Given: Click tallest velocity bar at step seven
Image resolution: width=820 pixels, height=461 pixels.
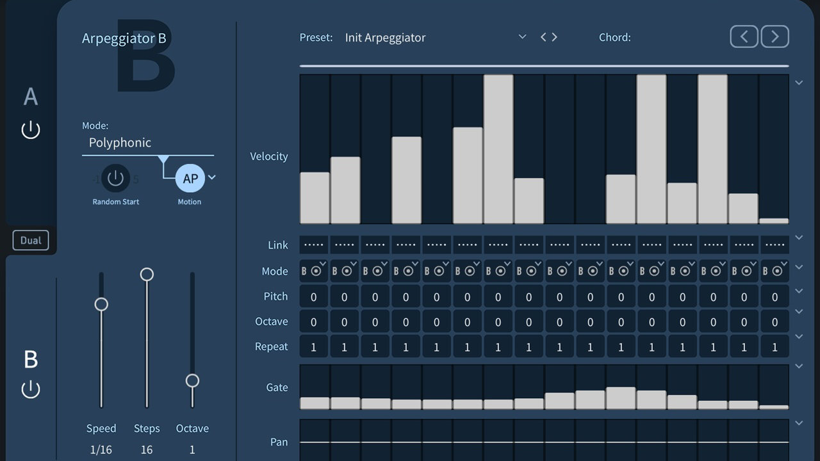Looking at the screenshot, I should click(x=498, y=149).
